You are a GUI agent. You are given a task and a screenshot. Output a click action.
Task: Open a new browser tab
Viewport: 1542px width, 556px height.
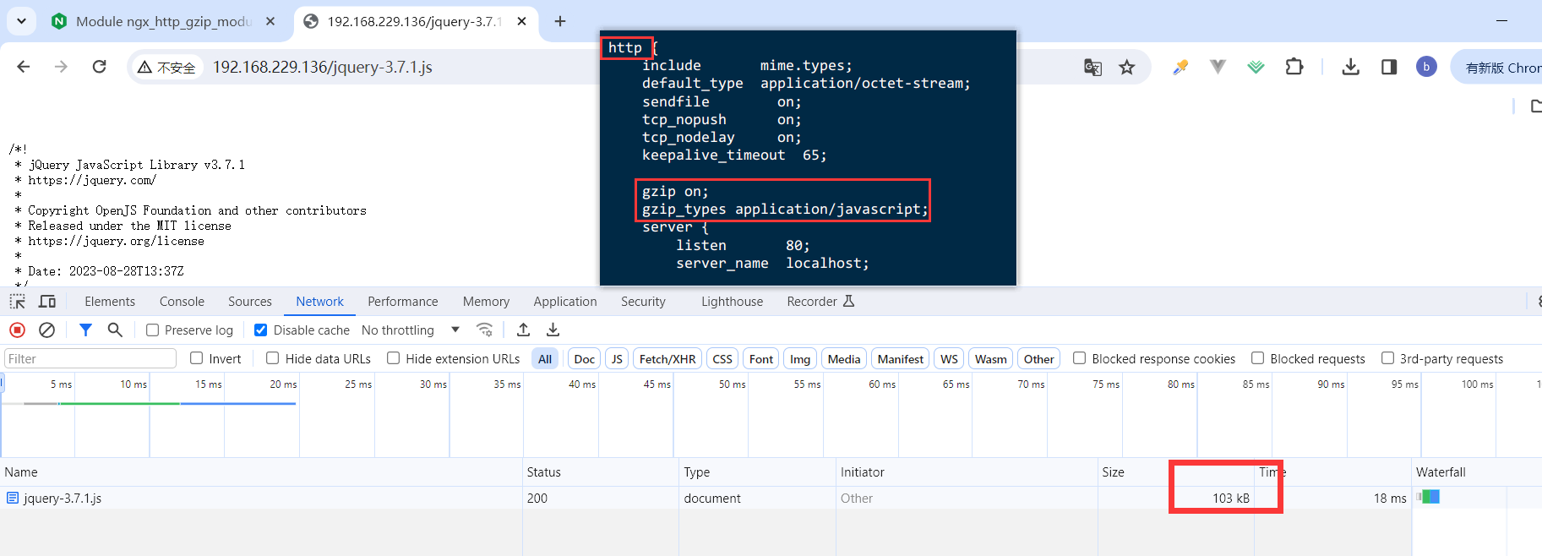pos(560,21)
